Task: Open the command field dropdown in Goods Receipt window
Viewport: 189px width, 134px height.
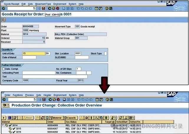Action: click(34, 8)
